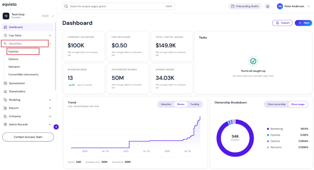
Task: Switch breakdown to Class ownership
Action: click(x=276, y=104)
